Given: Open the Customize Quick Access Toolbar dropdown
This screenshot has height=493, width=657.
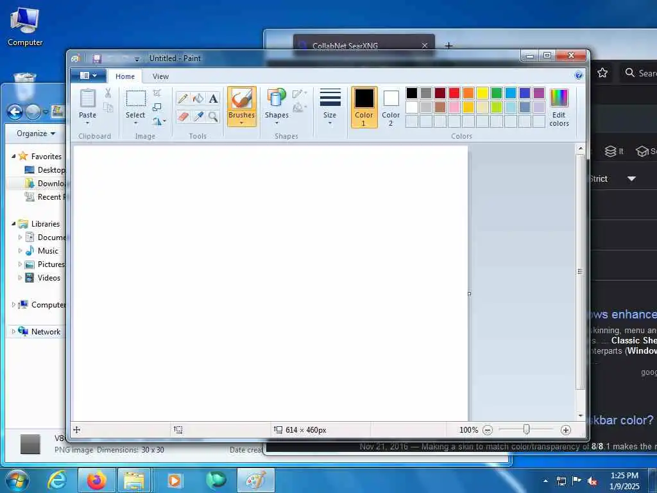Looking at the screenshot, I should (137, 59).
